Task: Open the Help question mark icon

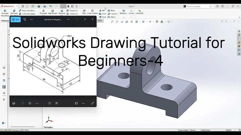Action: tap(223, 6)
